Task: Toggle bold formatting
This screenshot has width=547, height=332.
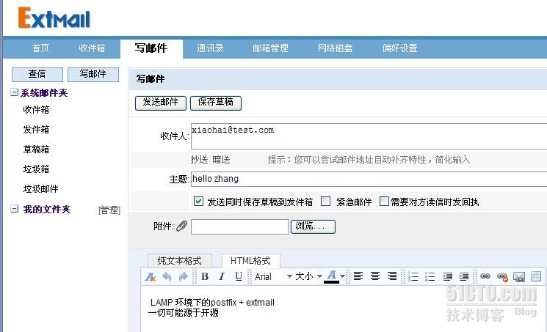Action: tap(205, 276)
